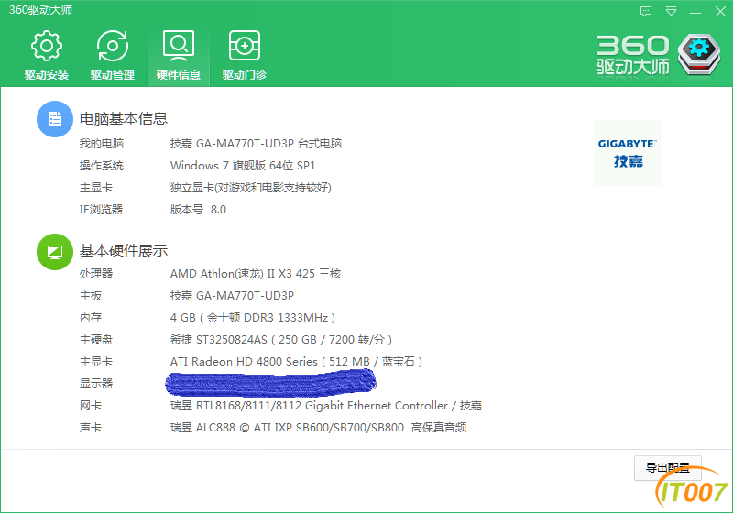Click the 电脑基本信息 heading
The width and height of the screenshot is (733, 513).
coord(124,119)
